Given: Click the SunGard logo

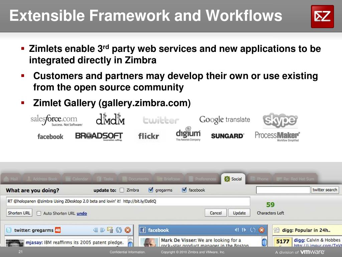Looking at the screenshot, I should pyautogui.click(x=227, y=136).
